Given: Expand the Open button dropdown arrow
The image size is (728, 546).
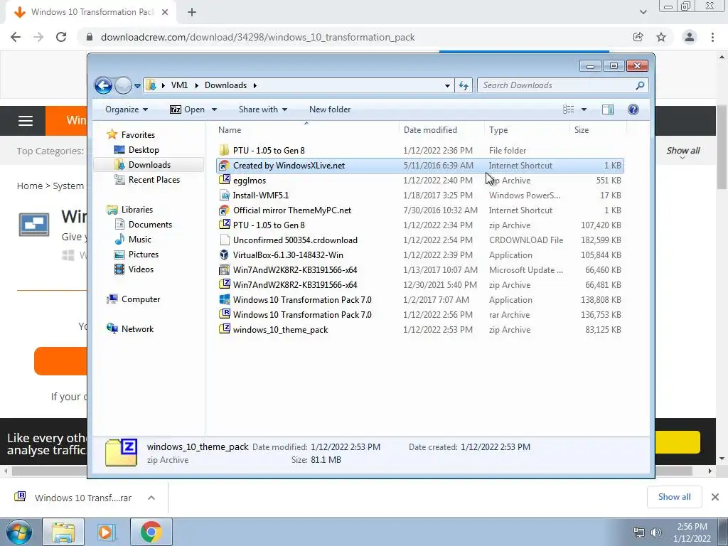Looking at the screenshot, I should (214, 109).
